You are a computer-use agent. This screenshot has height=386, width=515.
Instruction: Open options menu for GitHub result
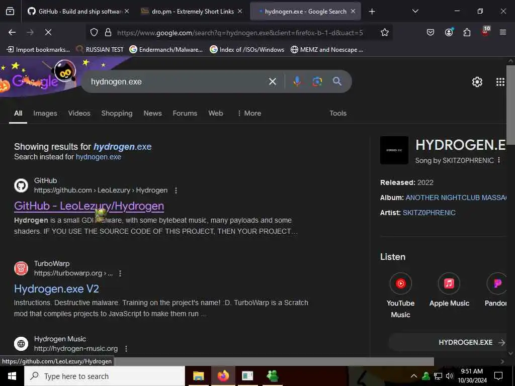pos(176,190)
